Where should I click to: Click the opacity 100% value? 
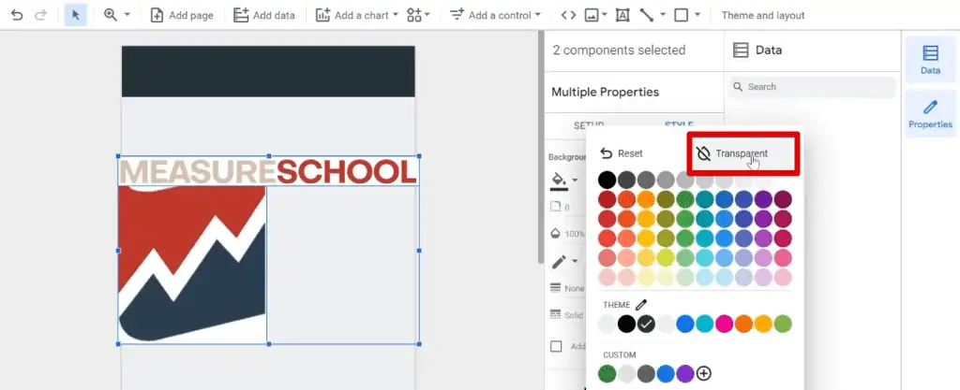[x=575, y=234]
